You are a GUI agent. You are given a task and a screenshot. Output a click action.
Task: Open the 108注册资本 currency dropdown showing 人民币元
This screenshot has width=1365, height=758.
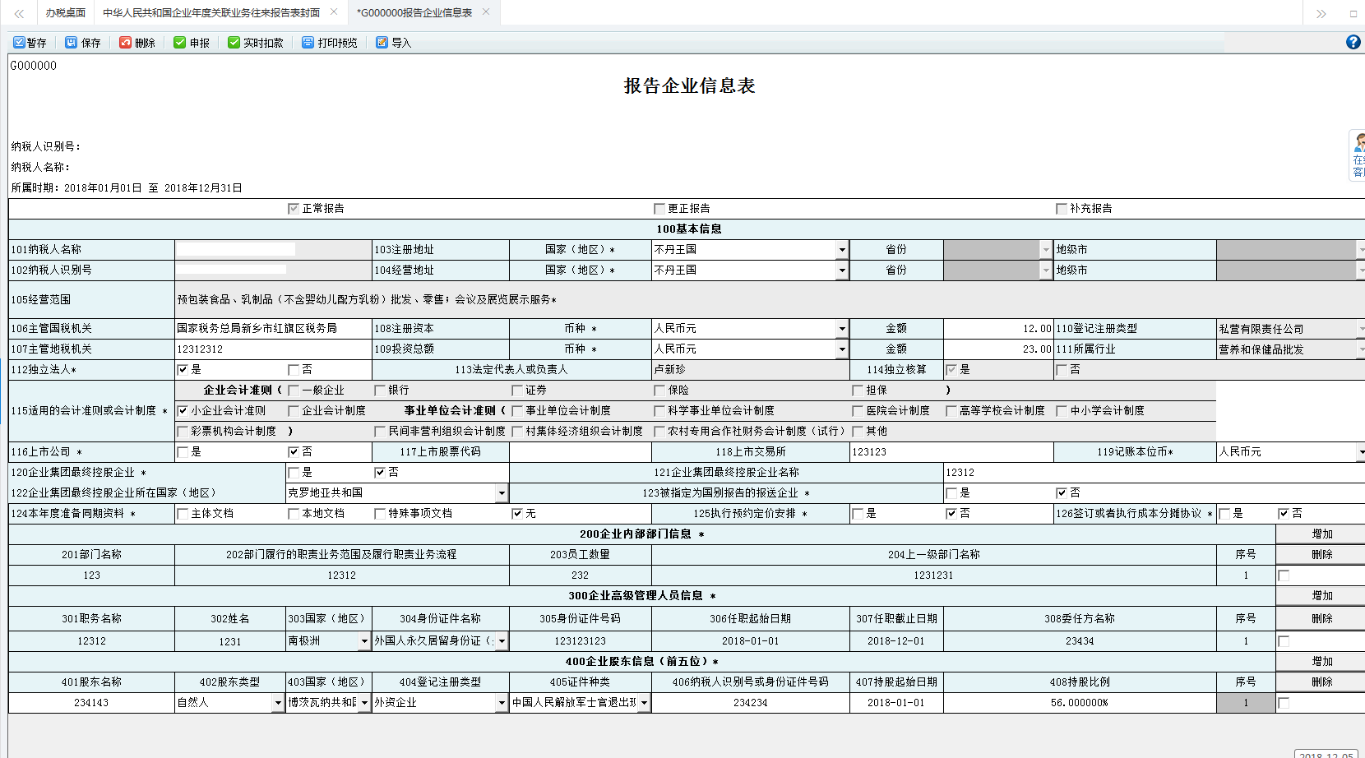(x=842, y=328)
